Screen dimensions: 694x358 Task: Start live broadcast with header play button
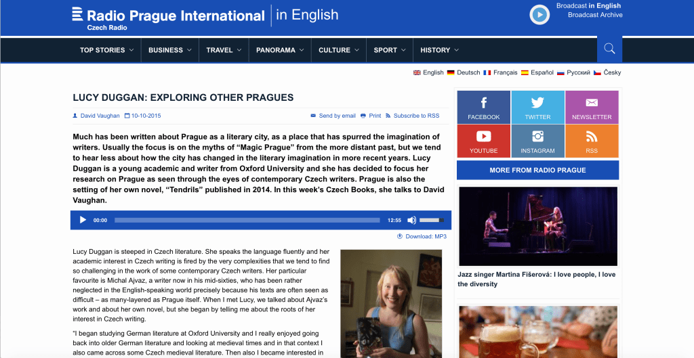click(x=539, y=14)
